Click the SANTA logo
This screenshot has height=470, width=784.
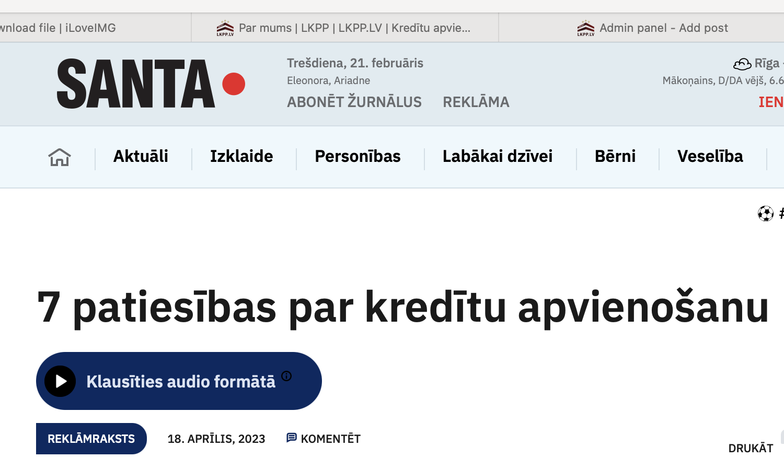pyautogui.click(x=151, y=84)
